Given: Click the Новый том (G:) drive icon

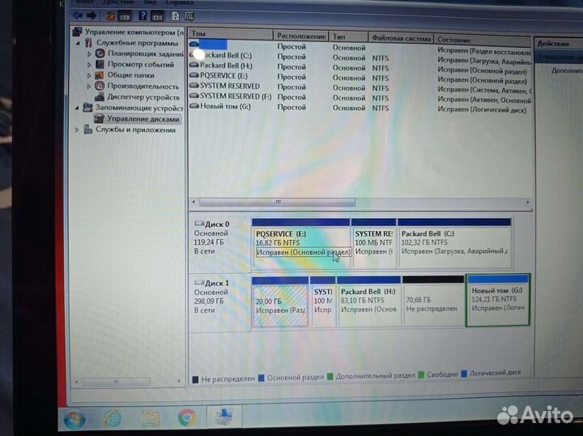Looking at the screenshot, I should (194, 106).
